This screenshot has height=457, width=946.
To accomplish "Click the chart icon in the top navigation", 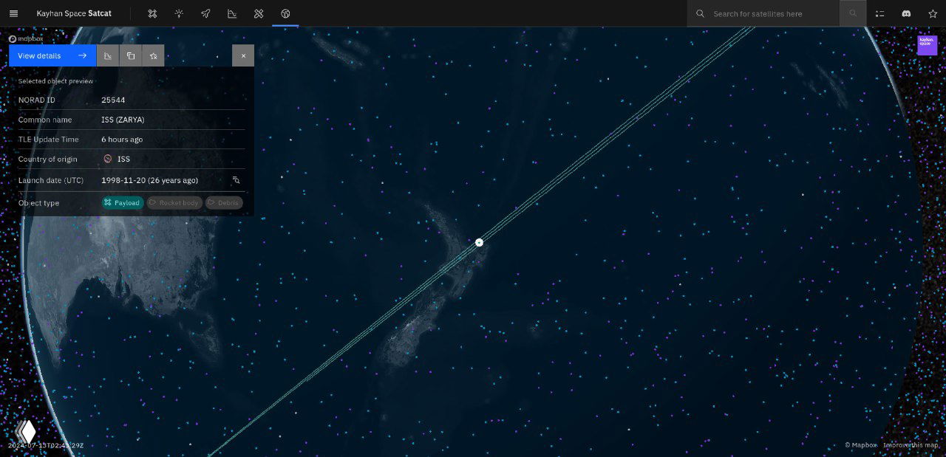I will coord(232,13).
